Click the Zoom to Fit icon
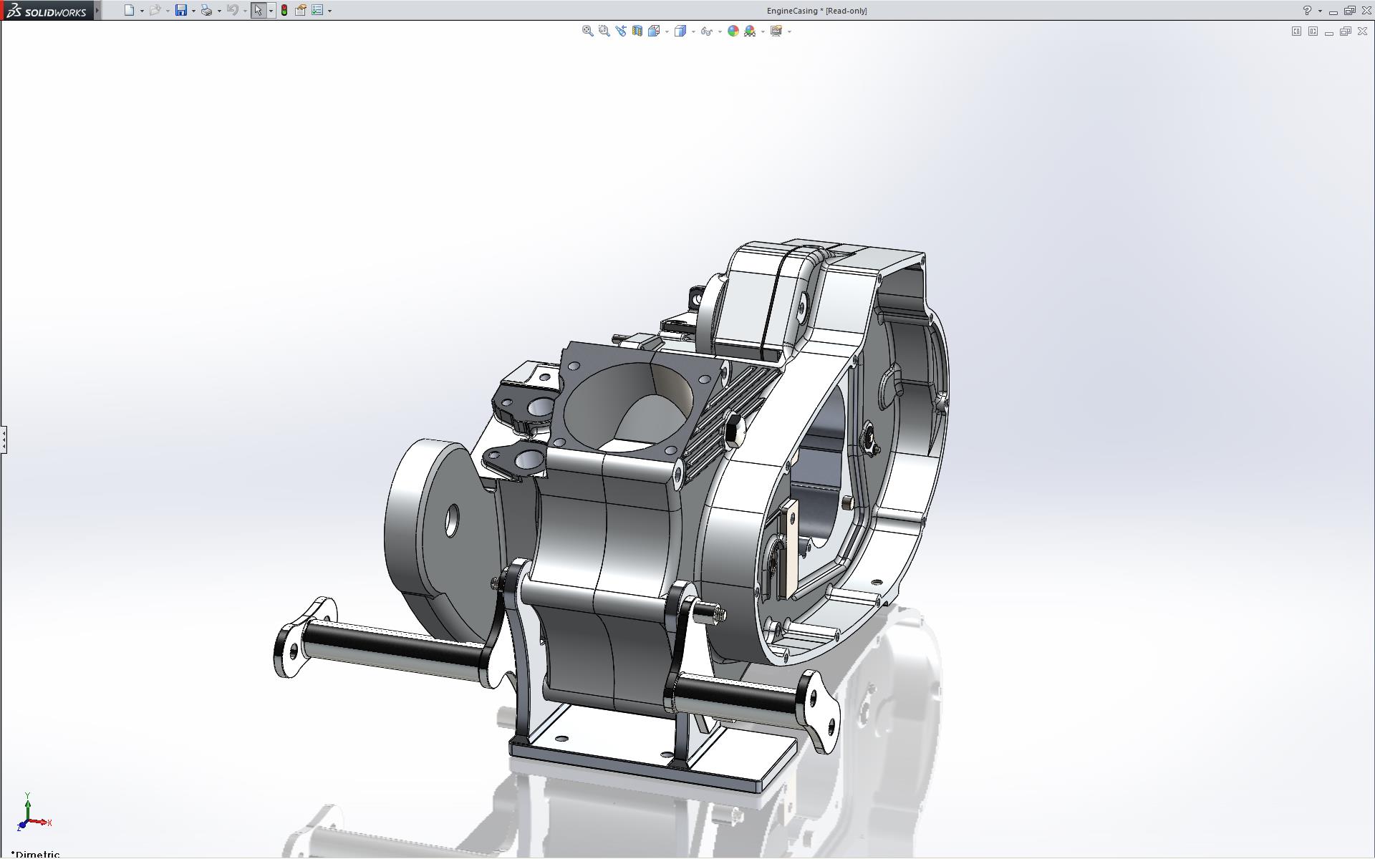 tap(587, 31)
